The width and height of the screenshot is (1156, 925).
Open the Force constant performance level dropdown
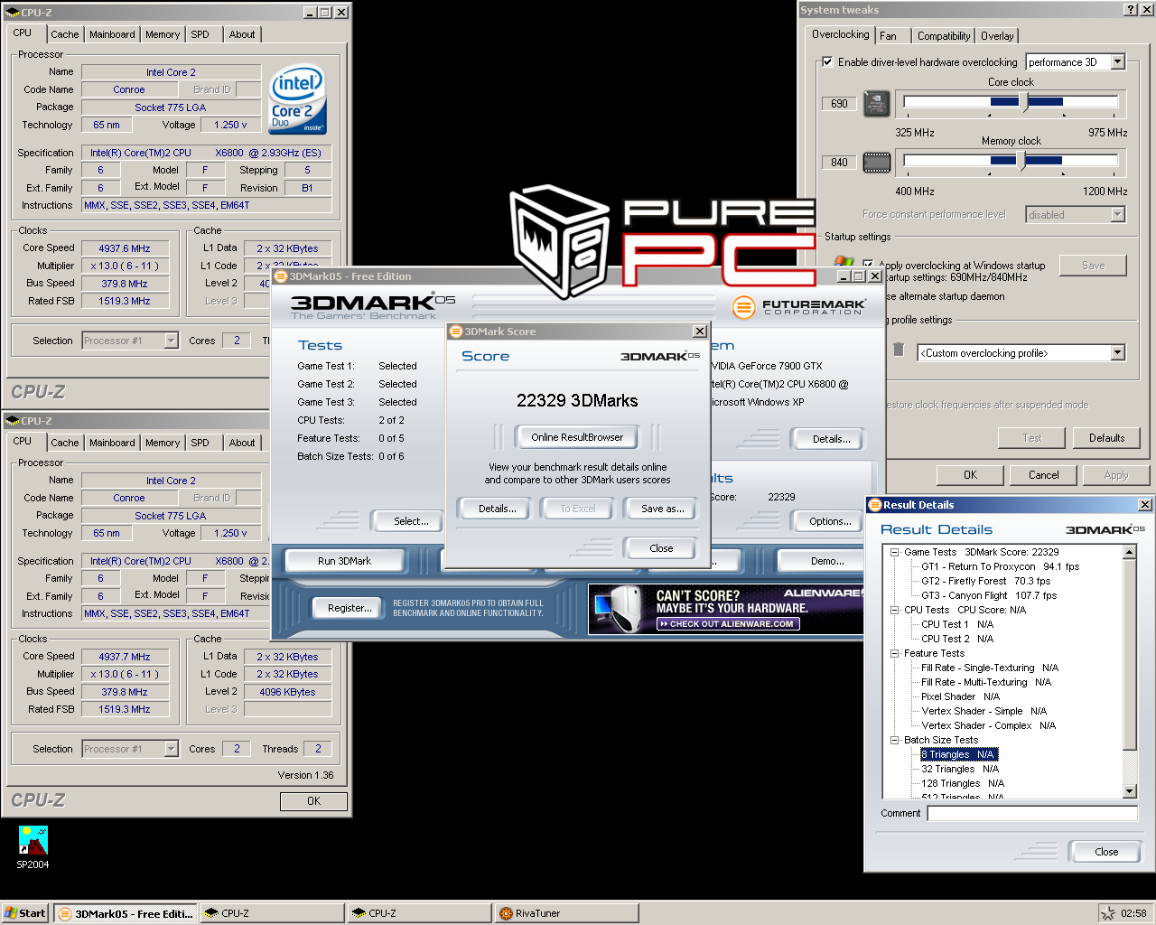point(1118,214)
